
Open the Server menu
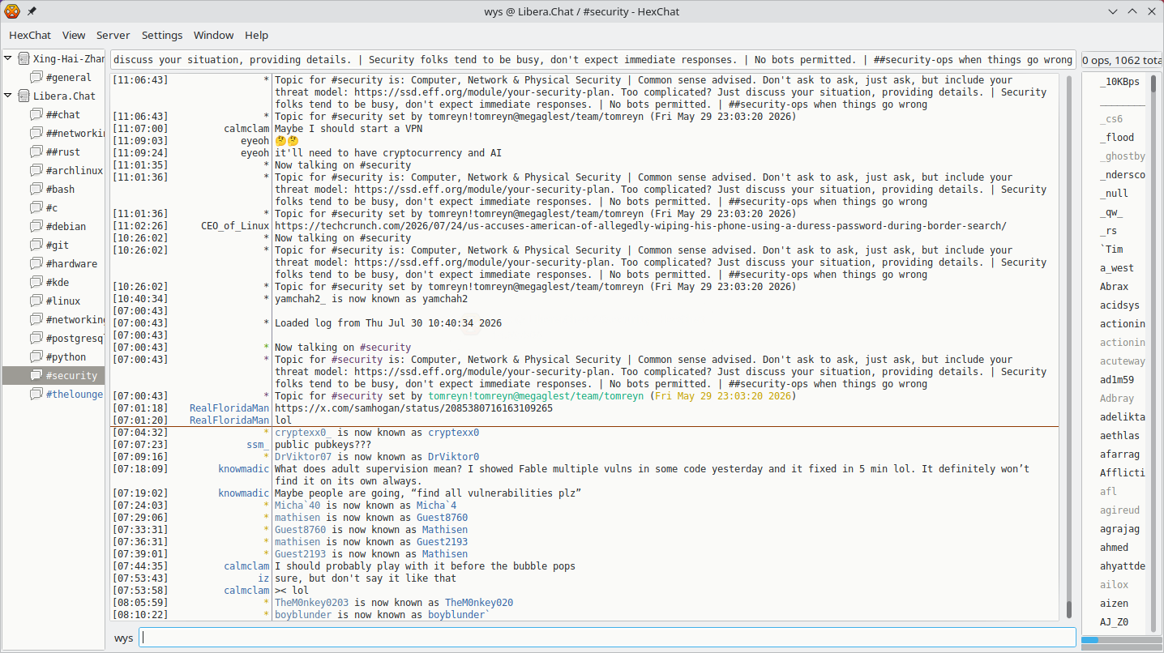click(x=113, y=36)
